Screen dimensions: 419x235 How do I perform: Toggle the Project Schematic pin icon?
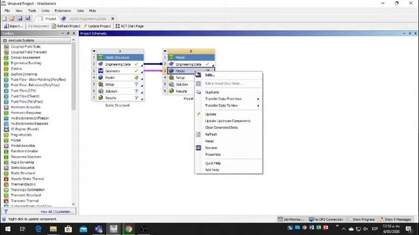(410, 33)
